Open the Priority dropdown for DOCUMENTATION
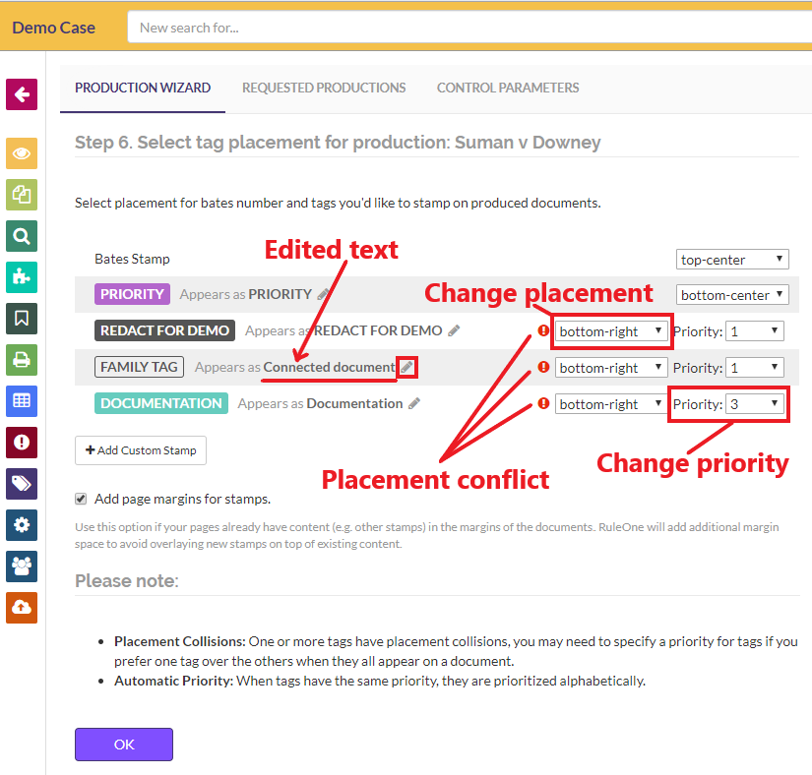The height and width of the screenshot is (775, 812). pos(755,403)
